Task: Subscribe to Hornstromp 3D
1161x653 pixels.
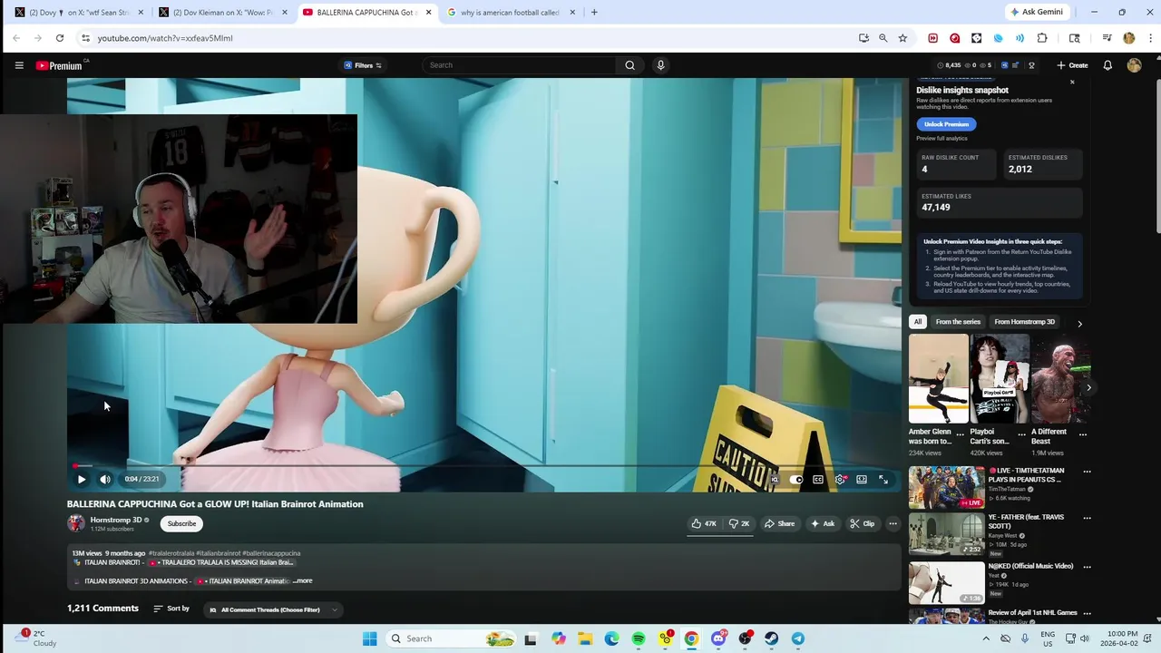Action: [x=181, y=523]
